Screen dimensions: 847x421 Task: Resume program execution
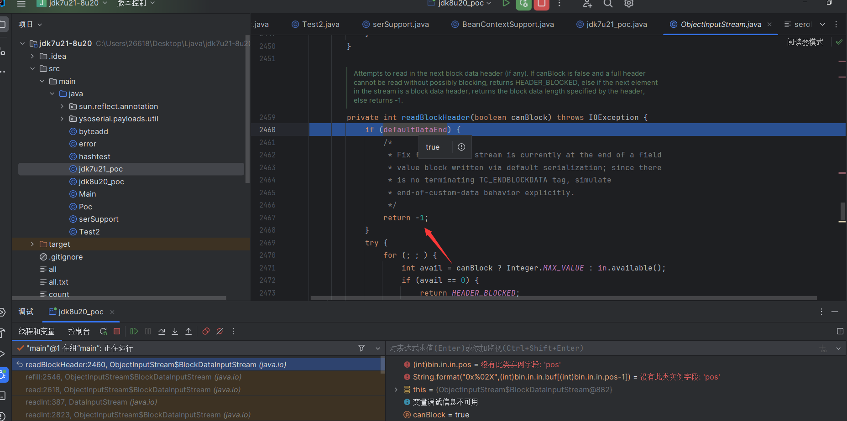tap(134, 331)
